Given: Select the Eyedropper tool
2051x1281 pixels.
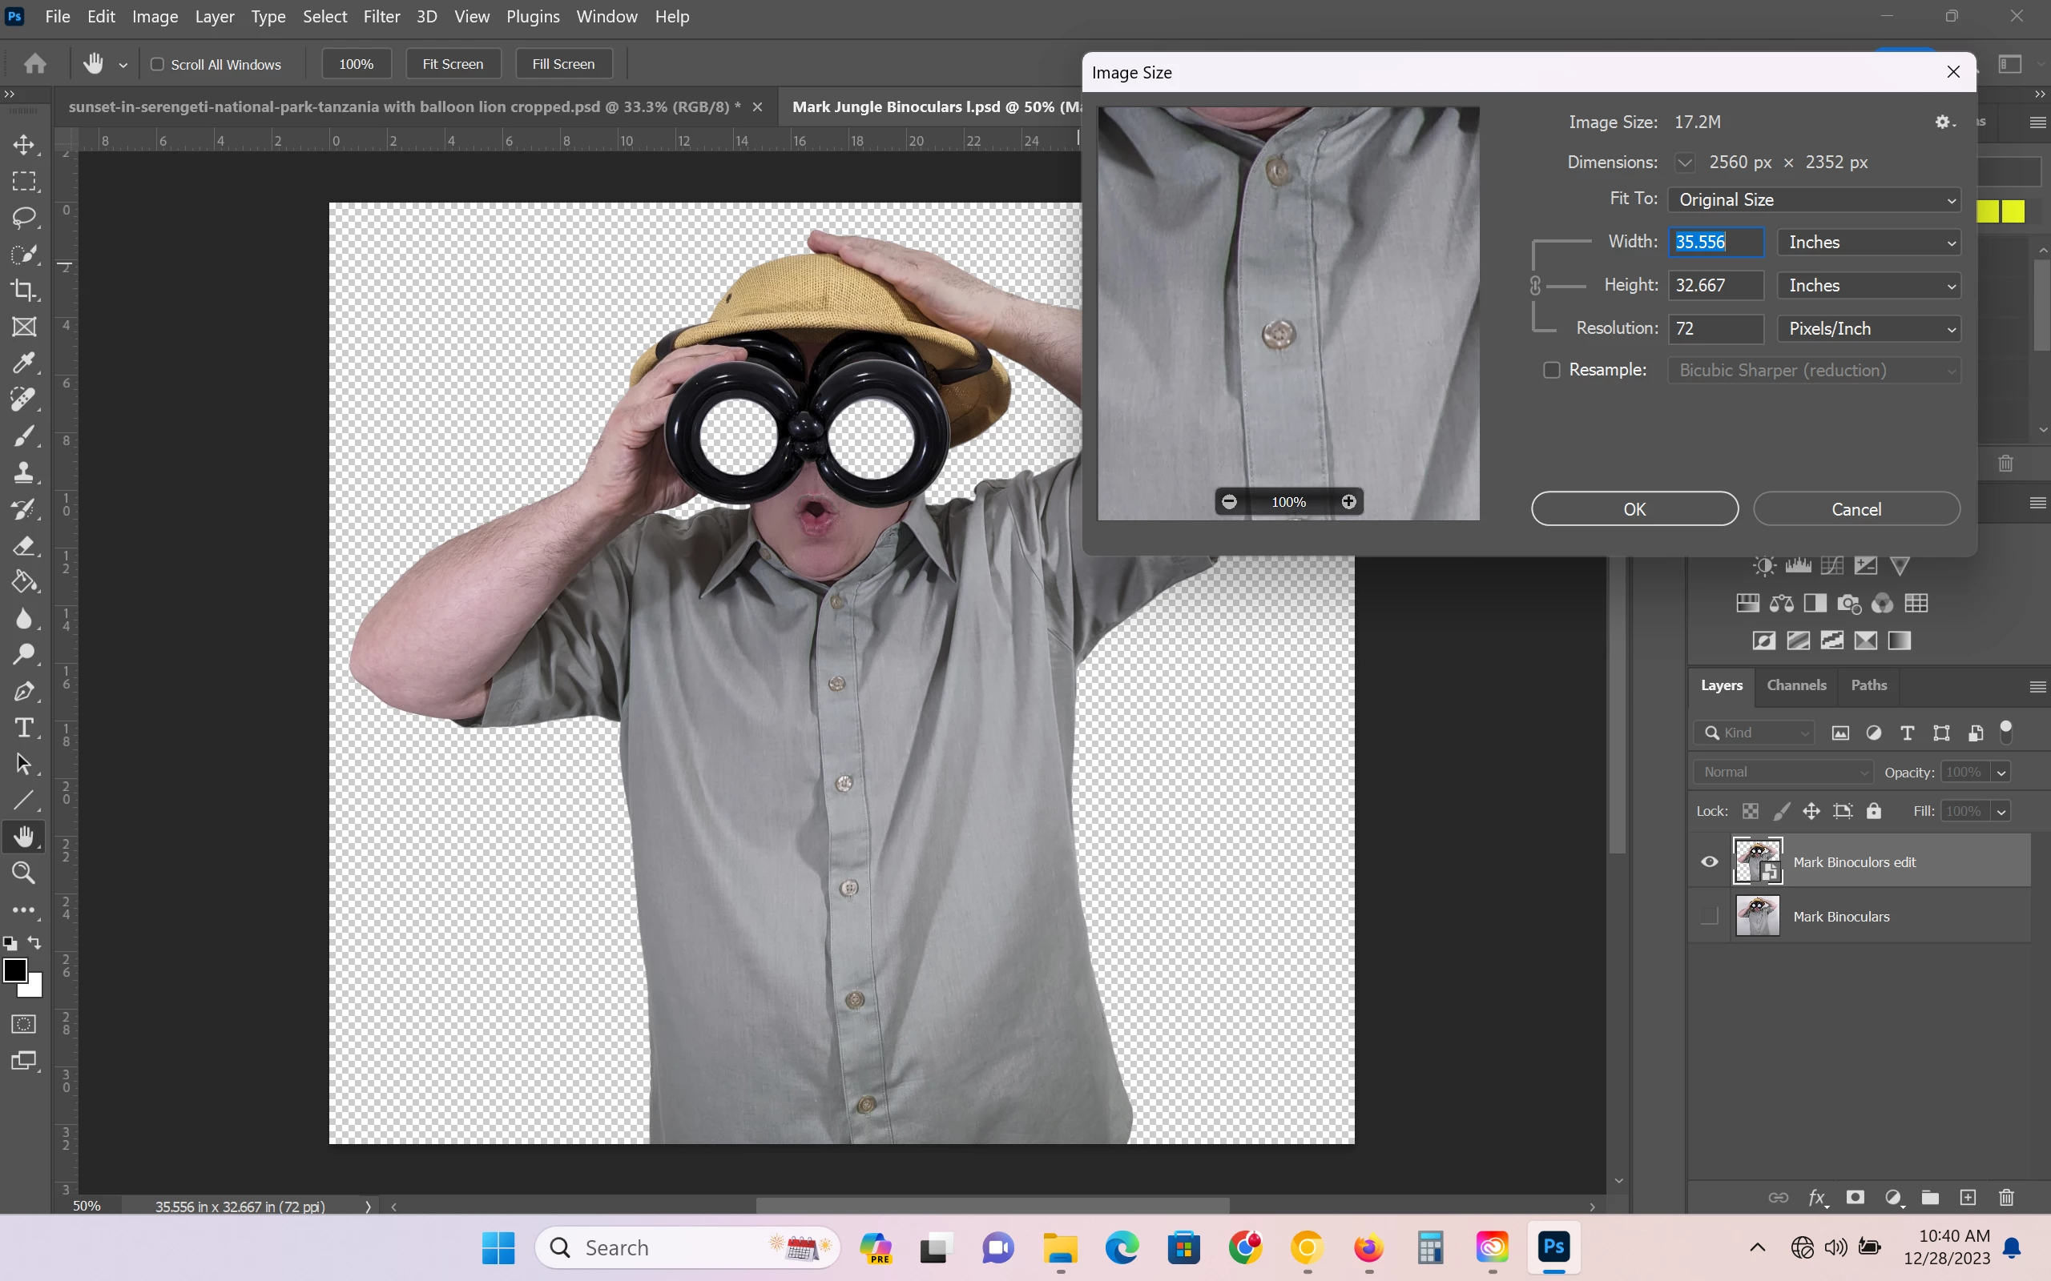Looking at the screenshot, I should pyautogui.click(x=24, y=363).
